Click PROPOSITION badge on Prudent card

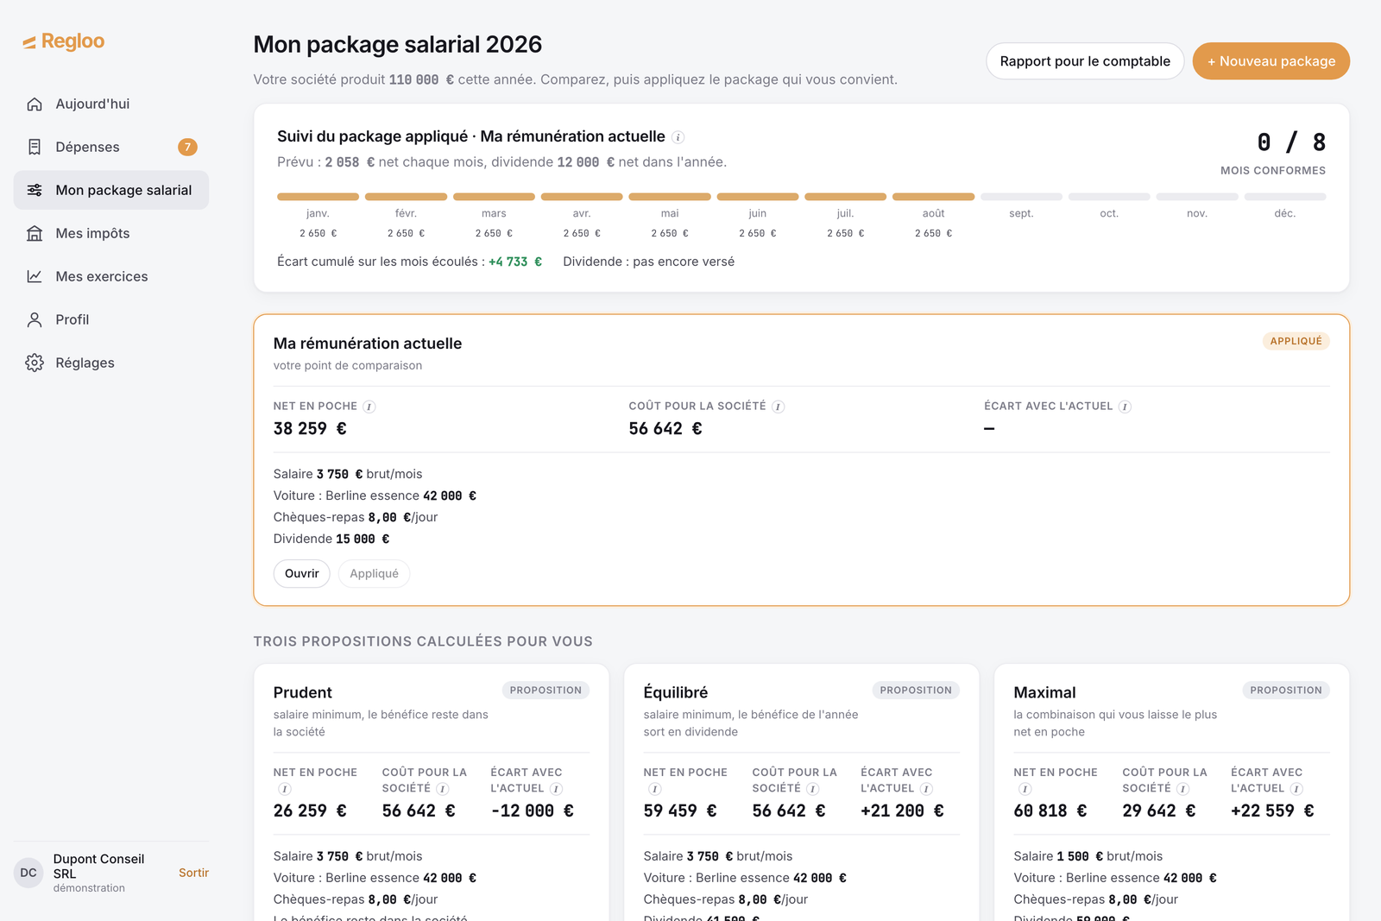545,691
